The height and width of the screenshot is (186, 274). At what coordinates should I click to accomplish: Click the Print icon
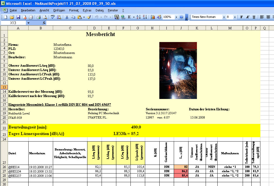pyautogui.click(x=38, y=17)
